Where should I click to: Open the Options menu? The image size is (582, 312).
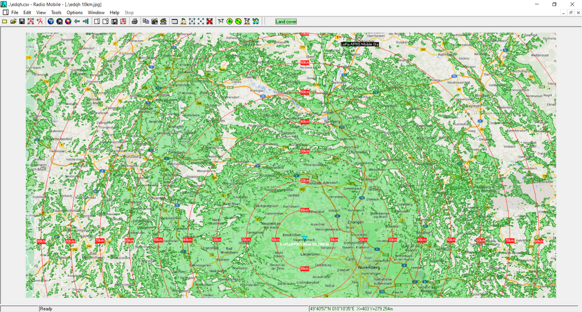pyautogui.click(x=75, y=12)
